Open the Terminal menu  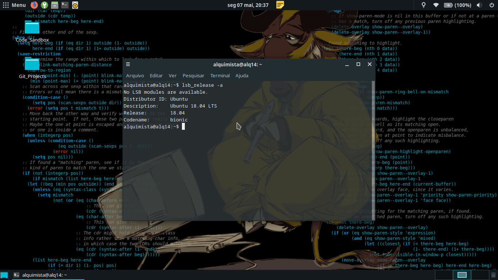[220, 75]
